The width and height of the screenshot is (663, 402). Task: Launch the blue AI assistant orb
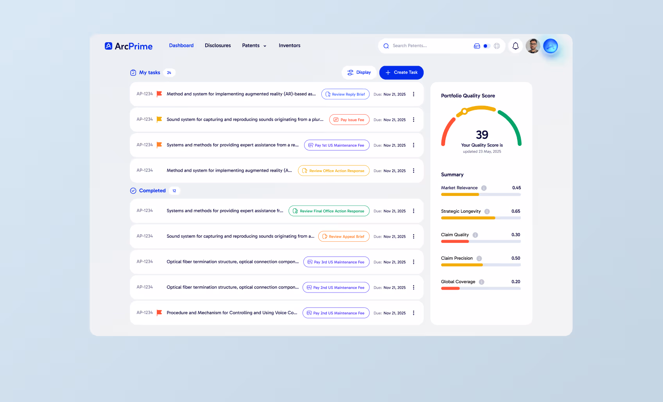click(x=550, y=46)
